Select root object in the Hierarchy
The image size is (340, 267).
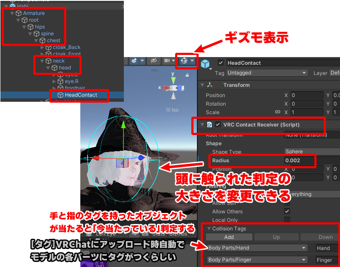(x=34, y=20)
